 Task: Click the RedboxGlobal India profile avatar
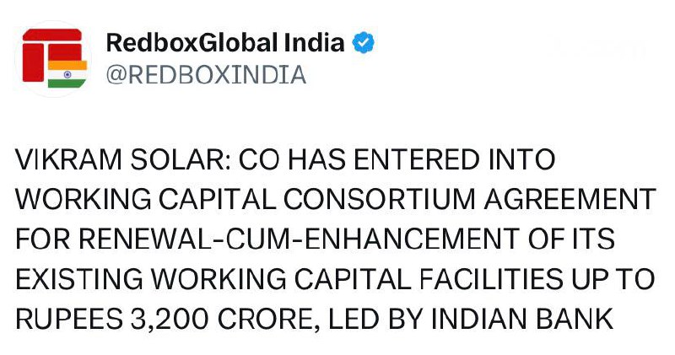pos(52,57)
